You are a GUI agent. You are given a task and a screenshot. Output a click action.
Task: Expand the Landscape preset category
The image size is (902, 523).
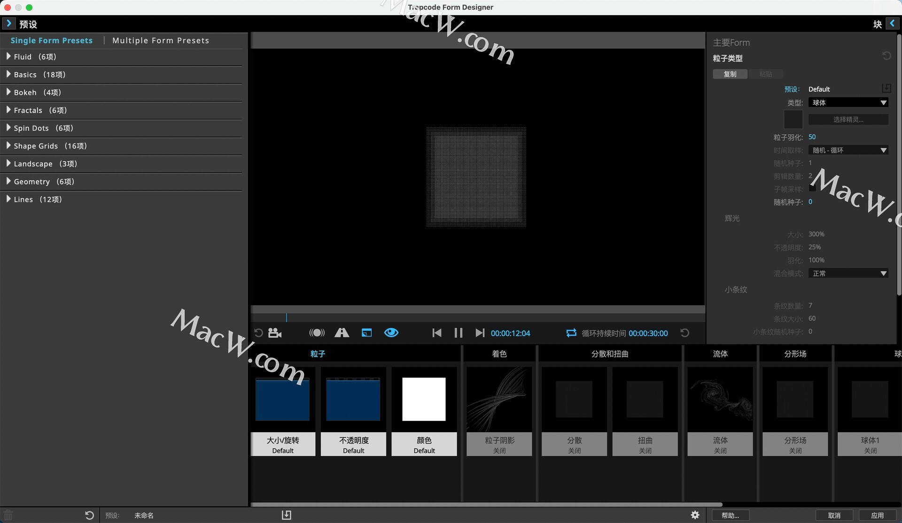coord(8,163)
